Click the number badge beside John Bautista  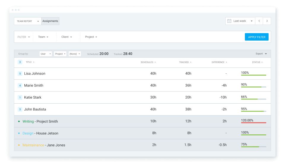20,109
